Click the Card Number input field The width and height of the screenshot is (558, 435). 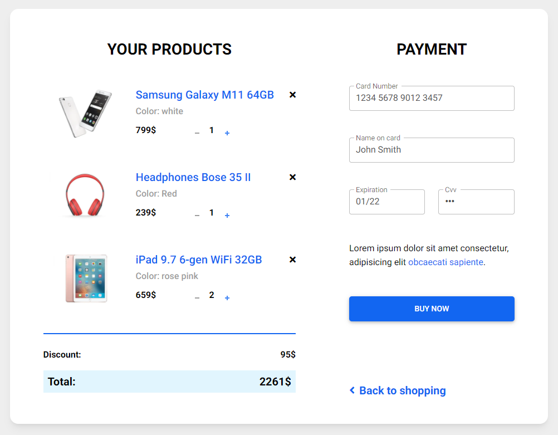pos(432,98)
